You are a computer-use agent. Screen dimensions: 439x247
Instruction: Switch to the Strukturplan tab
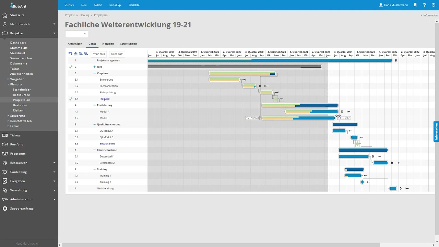click(128, 44)
